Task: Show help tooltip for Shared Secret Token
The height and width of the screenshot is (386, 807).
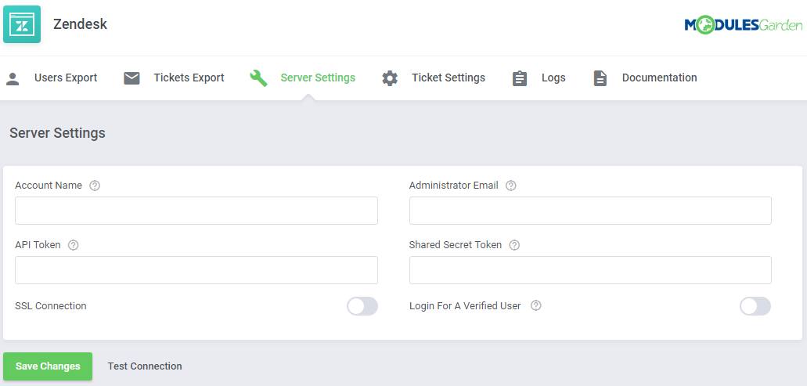Action: point(514,246)
